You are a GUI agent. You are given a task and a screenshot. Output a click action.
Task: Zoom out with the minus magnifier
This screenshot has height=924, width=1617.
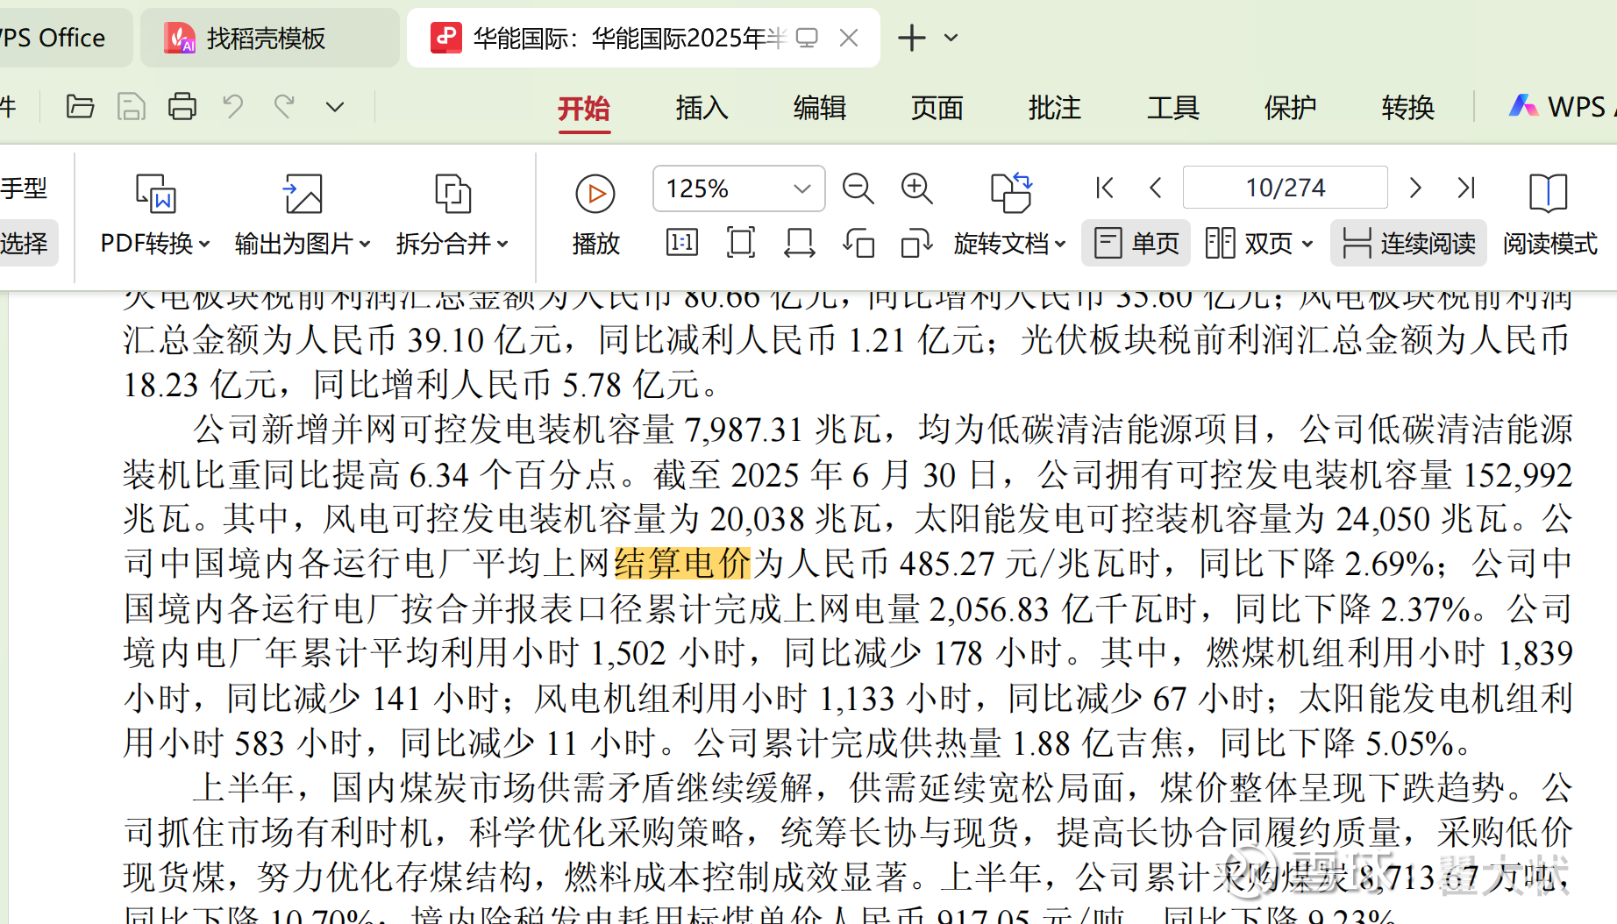[x=858, y=188]
